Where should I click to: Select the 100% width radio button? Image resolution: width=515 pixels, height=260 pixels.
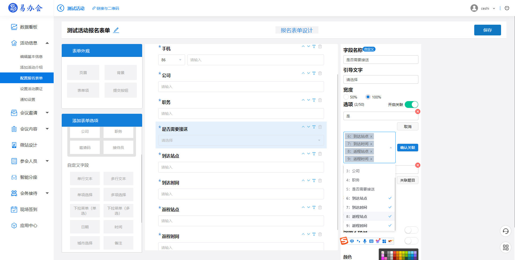tap(368, 97)
